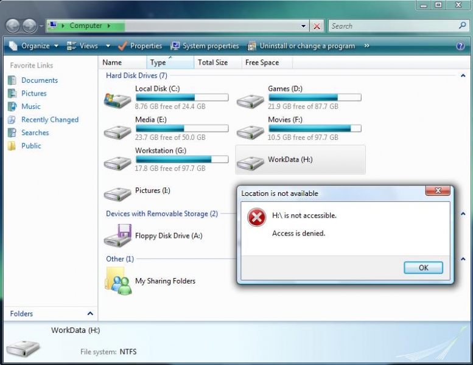Select the Games (D:) drive icon
The height and width of the screenshot is (365, 473).
(x=250, y=99)
